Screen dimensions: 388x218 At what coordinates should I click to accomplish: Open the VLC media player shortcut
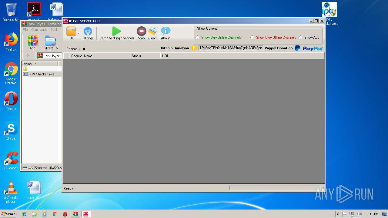pyautogui.click(x=11, y=192)
